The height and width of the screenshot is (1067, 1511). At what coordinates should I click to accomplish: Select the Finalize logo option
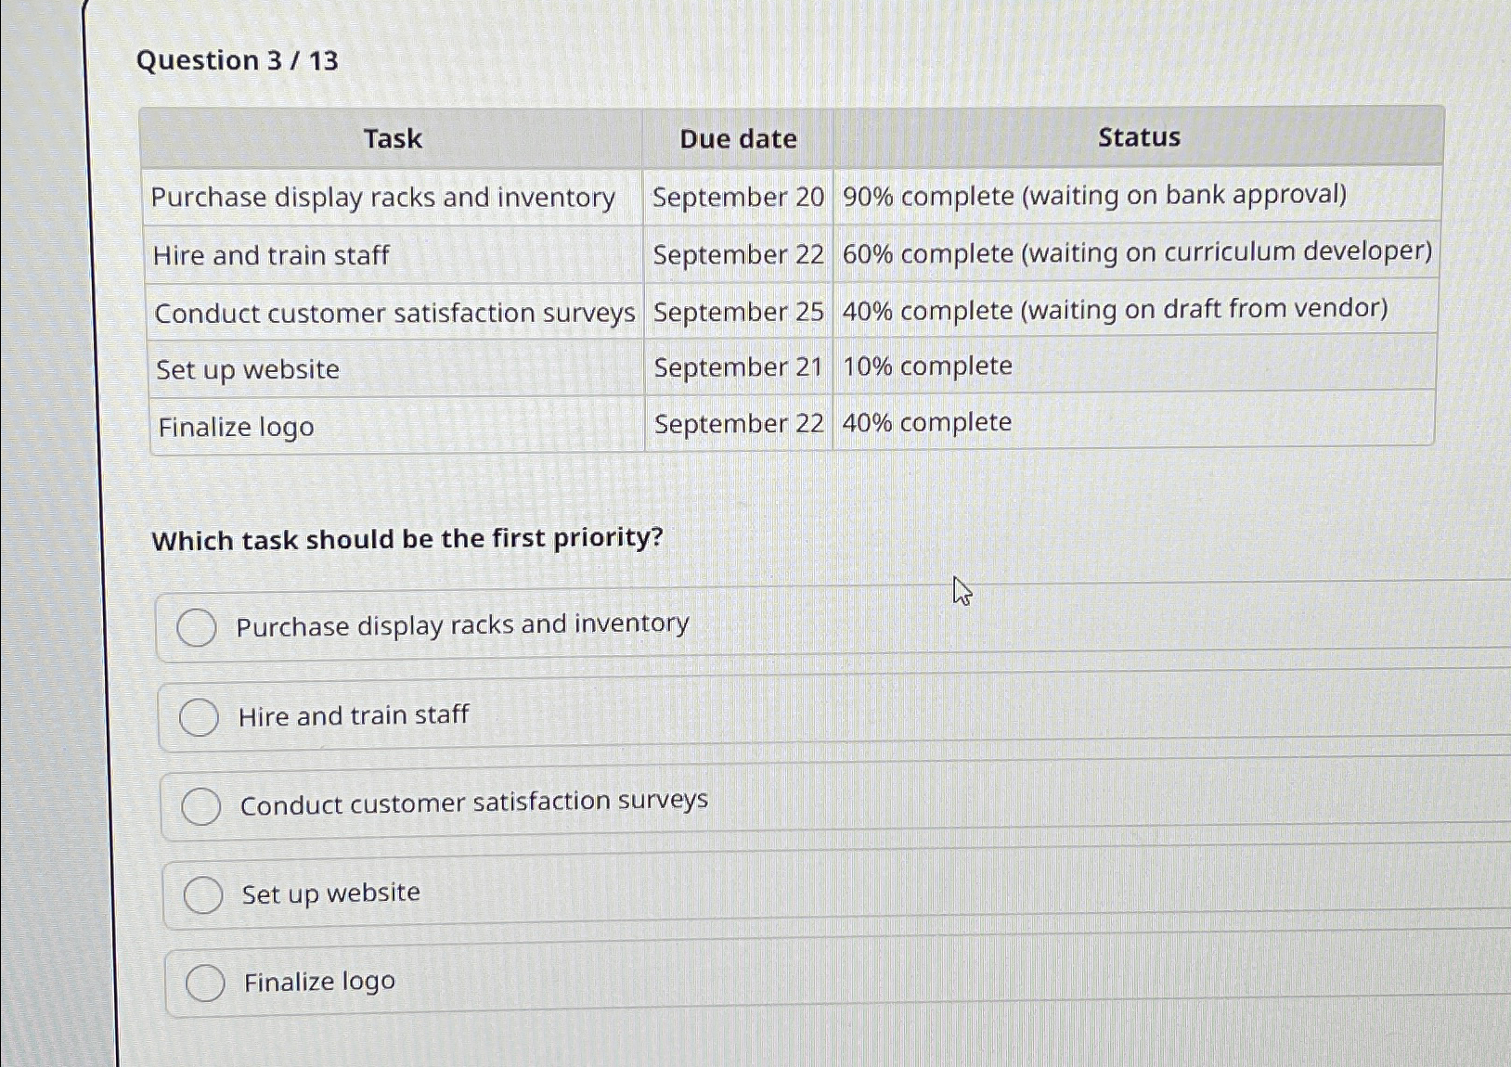point(205,983)
